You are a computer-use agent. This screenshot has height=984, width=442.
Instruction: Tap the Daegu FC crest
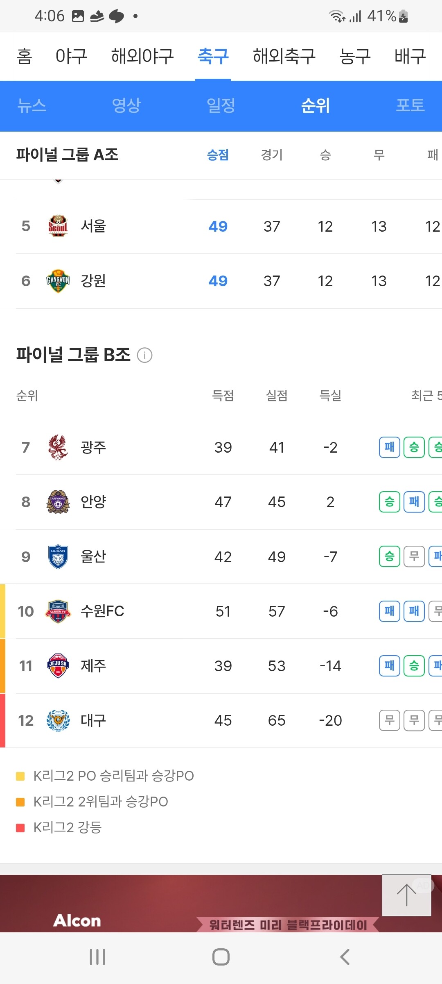pos(58,720)
